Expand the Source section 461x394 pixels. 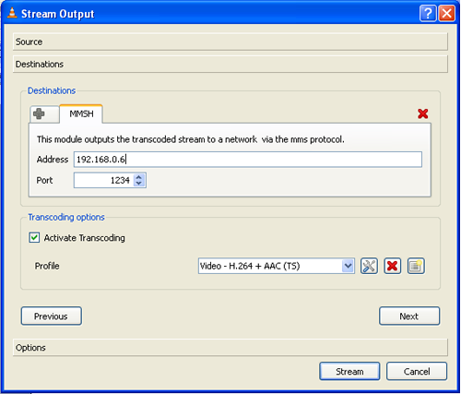pos(230,42)
